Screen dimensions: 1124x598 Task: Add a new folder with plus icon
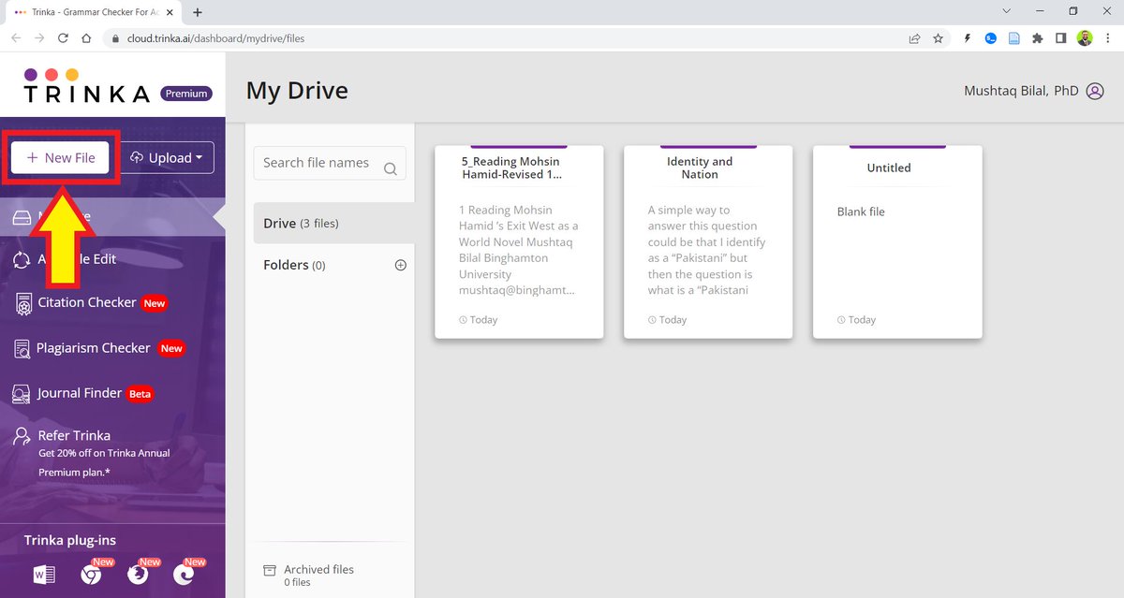(401, 265)
